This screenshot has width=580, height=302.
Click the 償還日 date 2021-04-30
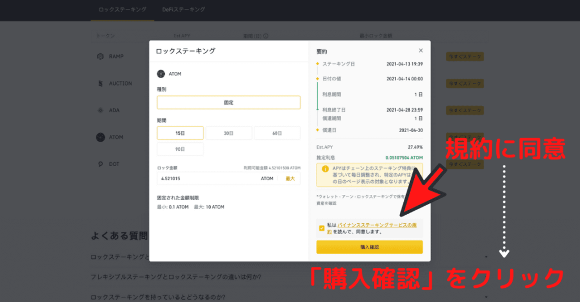(411, 130)
